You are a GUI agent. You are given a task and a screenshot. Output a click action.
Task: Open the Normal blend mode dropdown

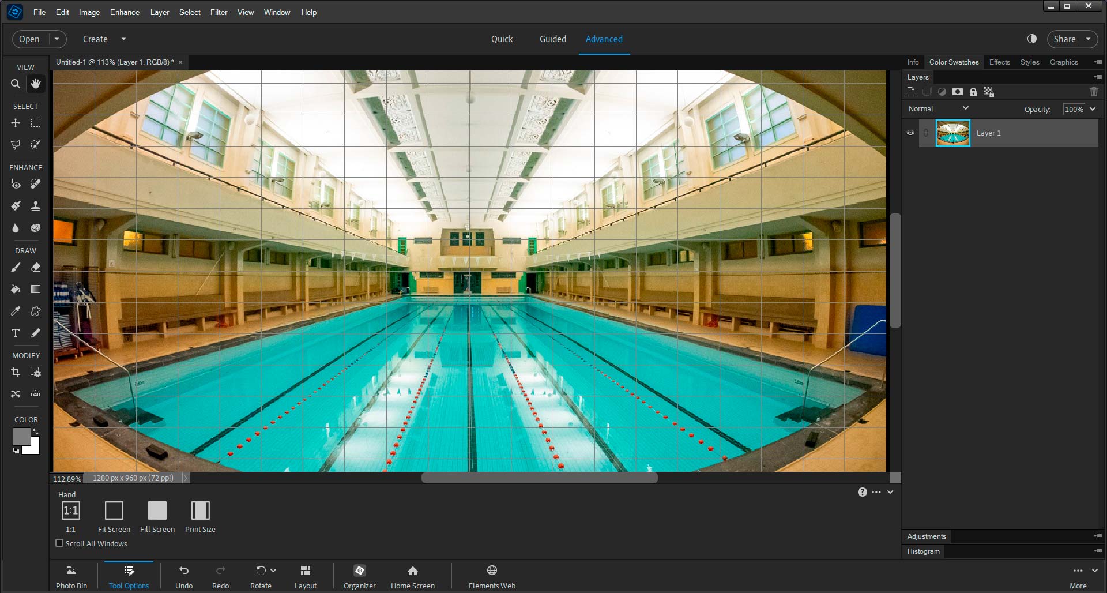pos(938,108)
